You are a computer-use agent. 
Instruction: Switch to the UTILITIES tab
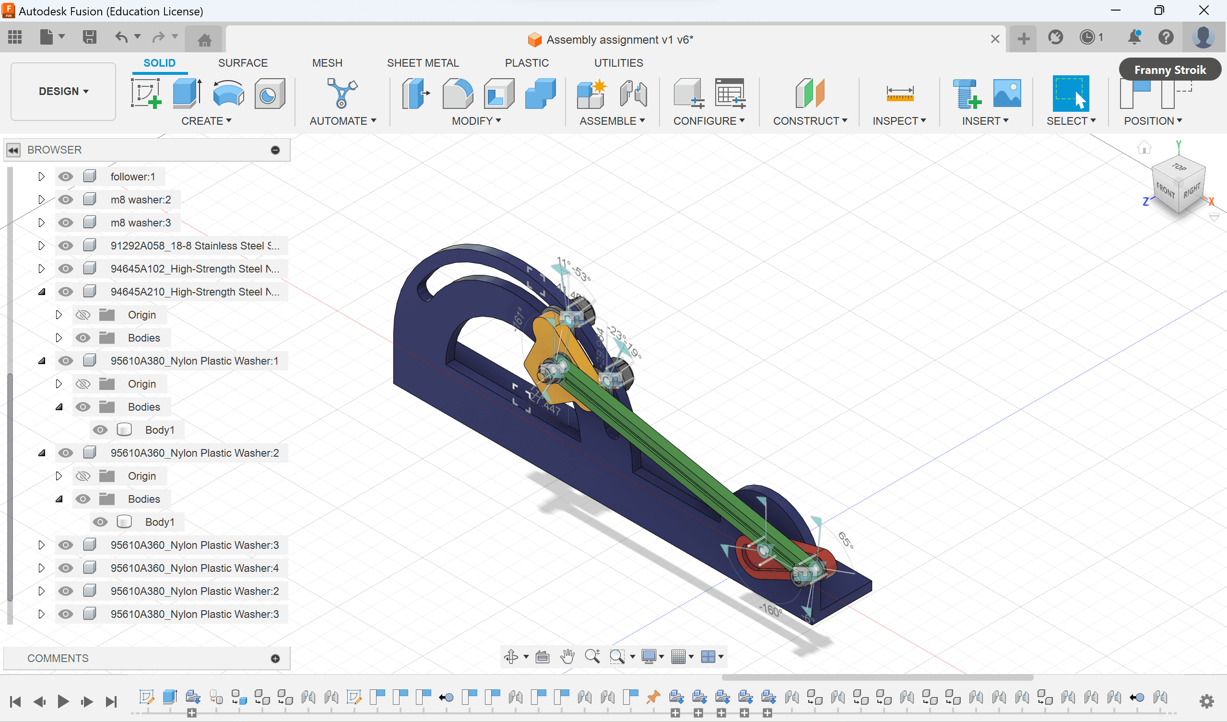[x=618, y=63]
